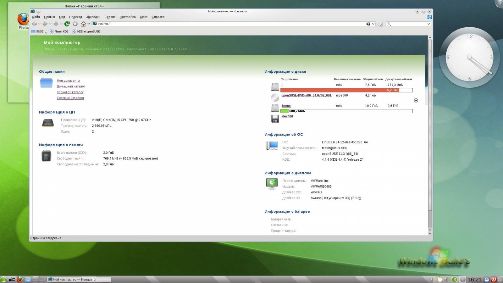Click the red power button in the panel
The height and width of the screenshot is (283, 503).
pos(494,279)
